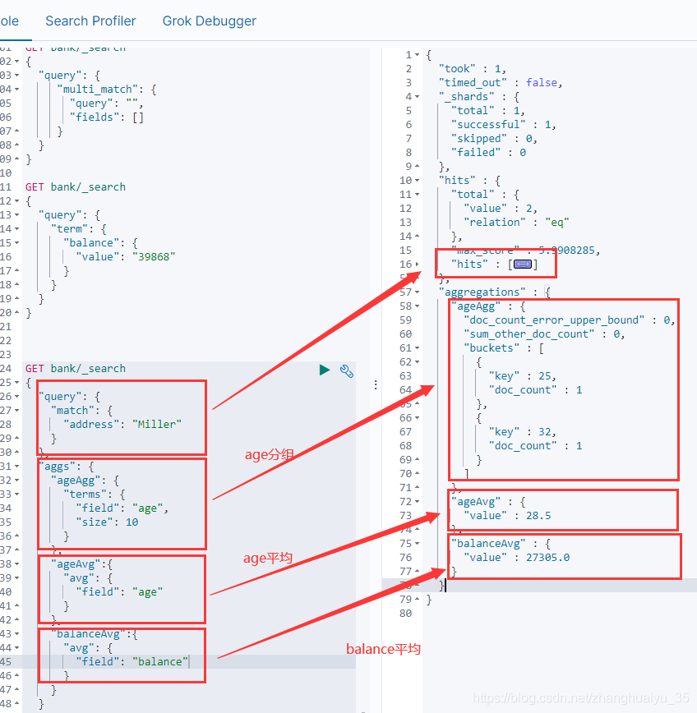Fold the root response object at line 1
The height and width of the screenshot is (713, 697).
418,54
